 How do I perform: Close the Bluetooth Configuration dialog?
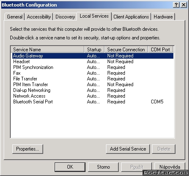[x=184, y=5]
